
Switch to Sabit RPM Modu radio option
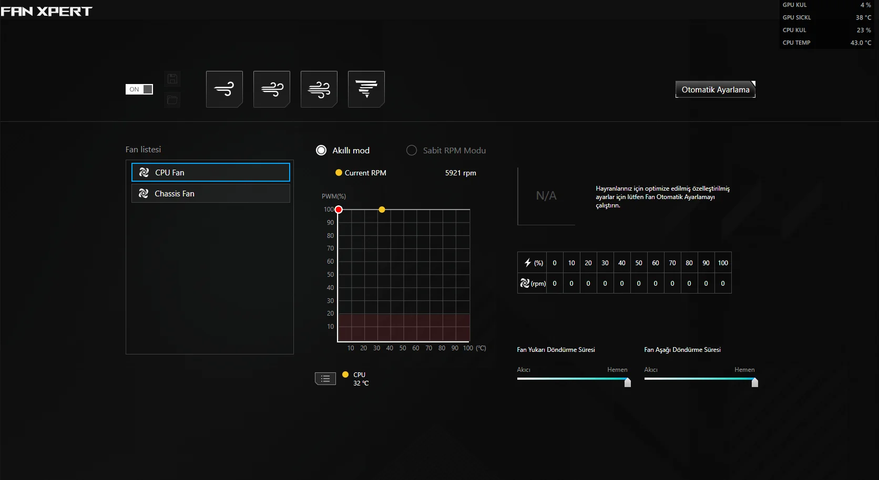[412, 150]
